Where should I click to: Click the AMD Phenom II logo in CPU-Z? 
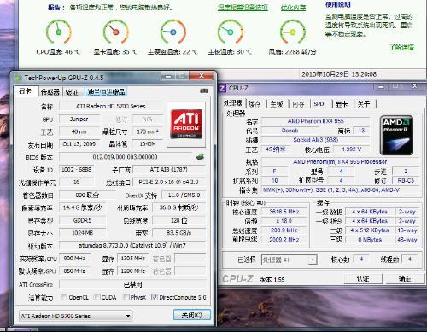coord(396,135)
